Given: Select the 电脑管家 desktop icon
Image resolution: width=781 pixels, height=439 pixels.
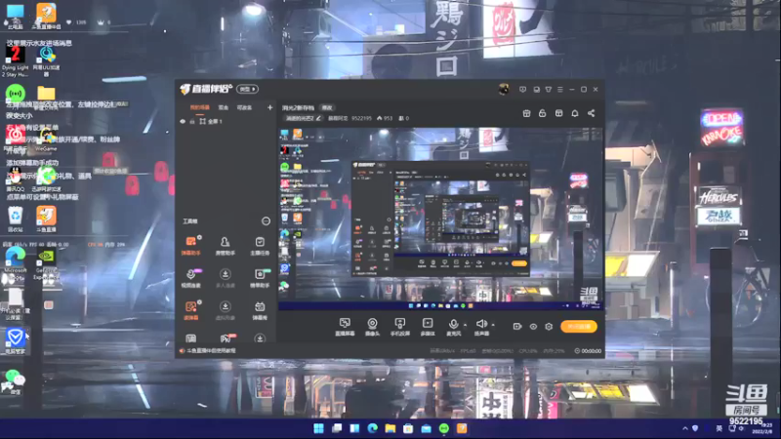Looking at the screenshot, I should pyautogui.click(x=15, y=341).
